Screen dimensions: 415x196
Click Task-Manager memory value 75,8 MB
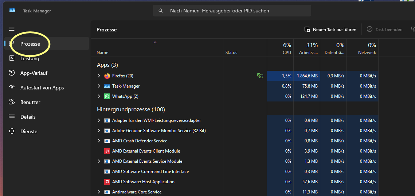(x=311, y=86)
